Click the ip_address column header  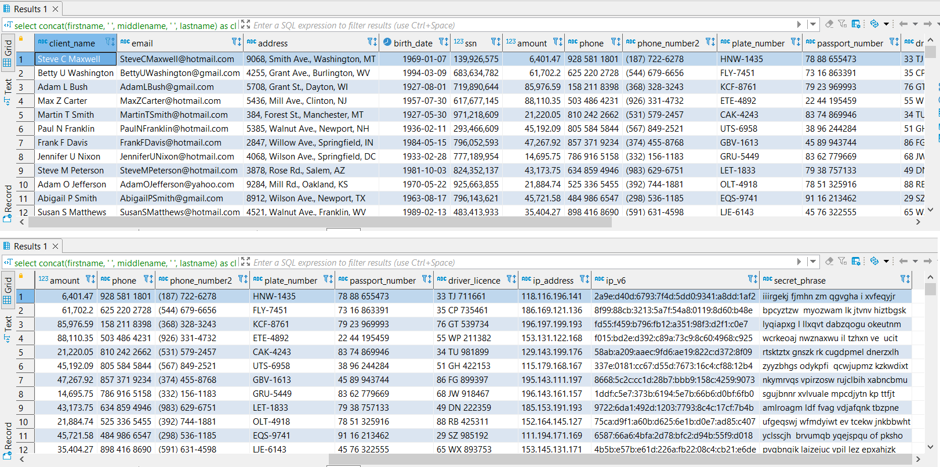[553, 280]
